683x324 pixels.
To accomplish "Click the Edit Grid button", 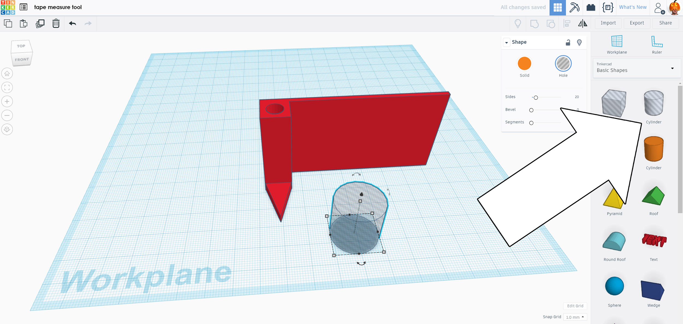I will pos(575,306).
